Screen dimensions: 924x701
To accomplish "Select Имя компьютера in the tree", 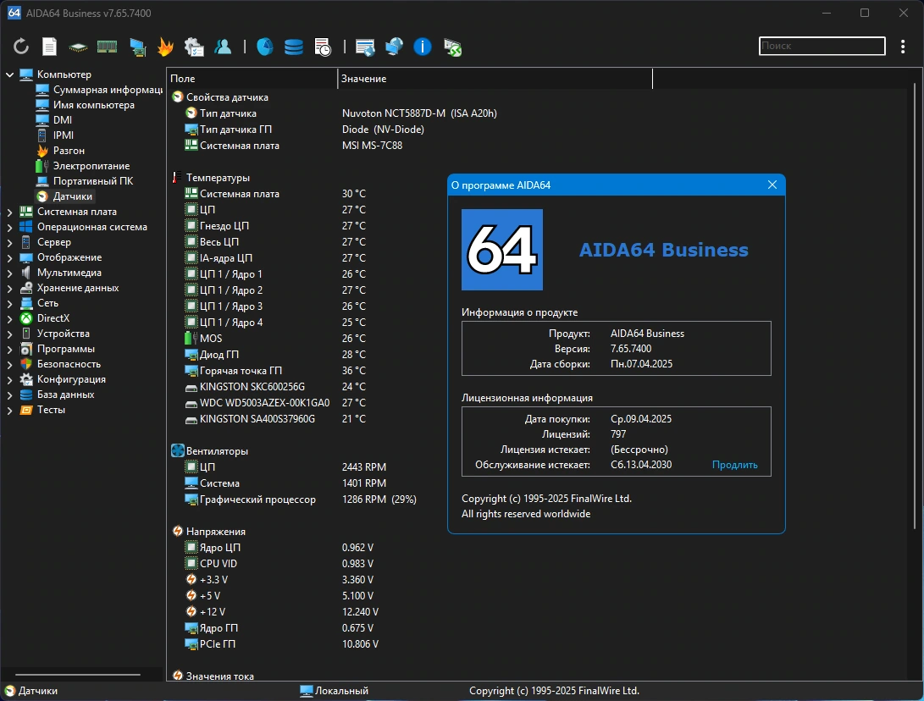I will pos(85,105).
